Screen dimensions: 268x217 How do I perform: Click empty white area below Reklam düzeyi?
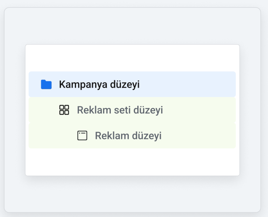coord(133,162)
